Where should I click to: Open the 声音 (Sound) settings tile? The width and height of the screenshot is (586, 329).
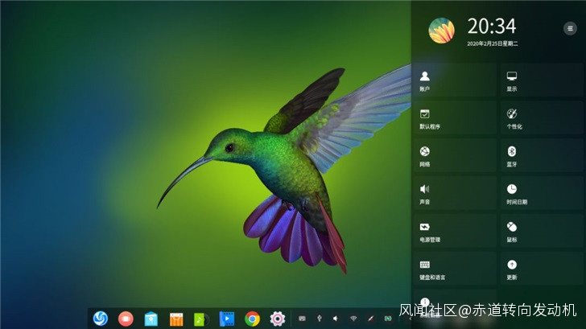coord(455,194)
